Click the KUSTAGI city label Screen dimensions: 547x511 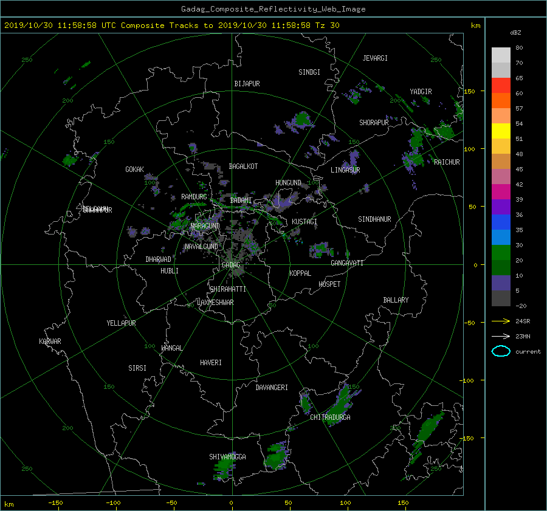tap(304, 222)
